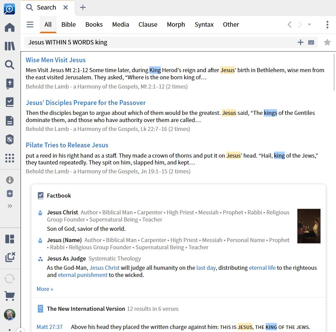The image size is (336, 332).
Task: Click the sync refresh icon
Action: pyautogui.click(x=10, y=279)
